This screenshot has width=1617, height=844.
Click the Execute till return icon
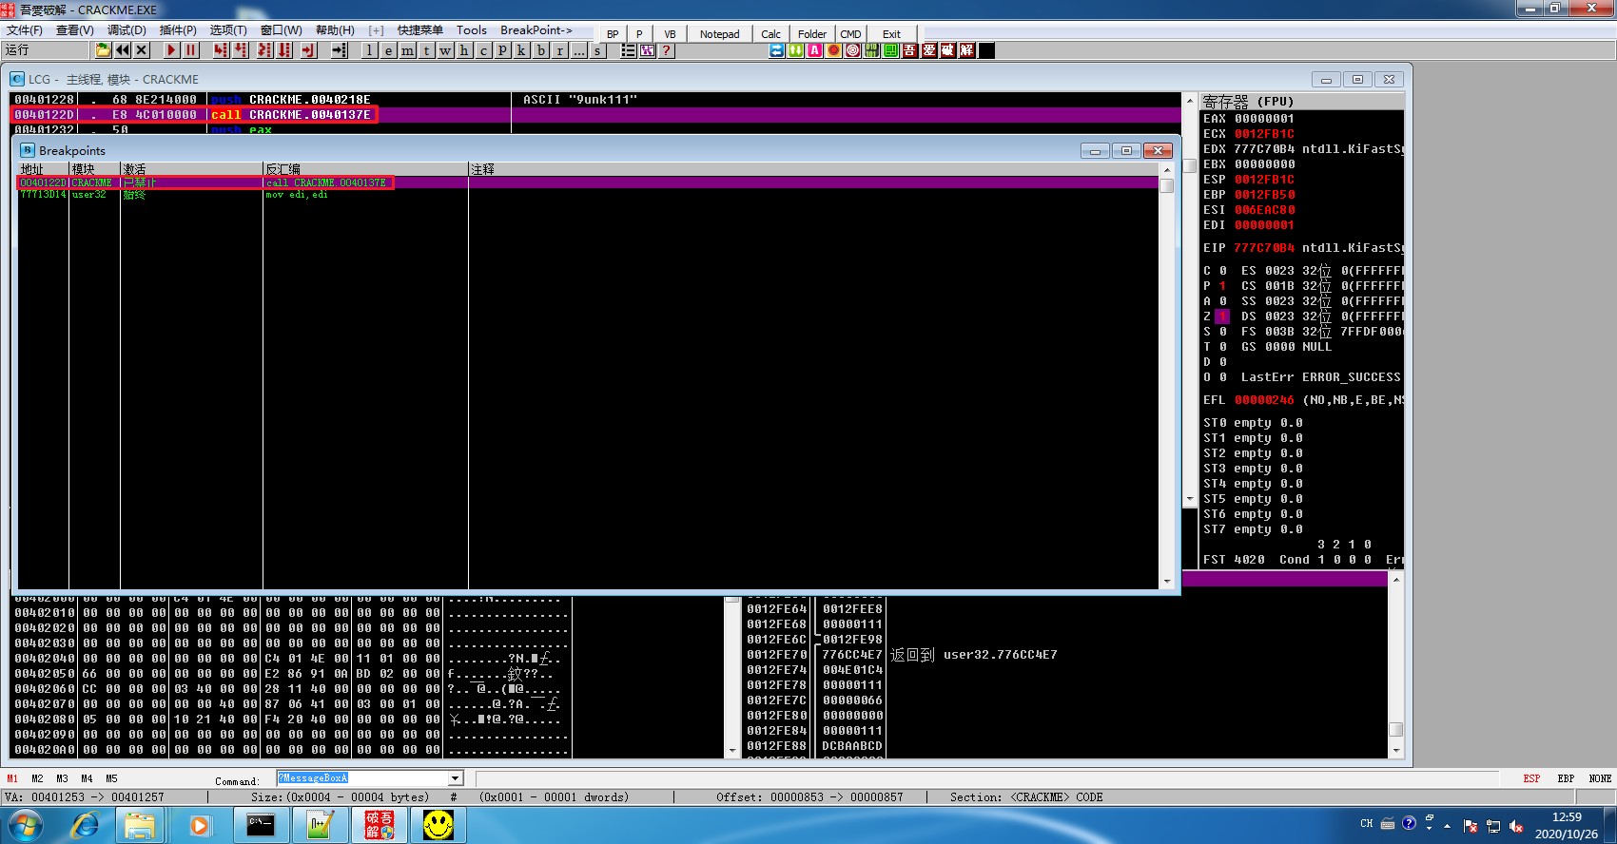click(308, 50)
